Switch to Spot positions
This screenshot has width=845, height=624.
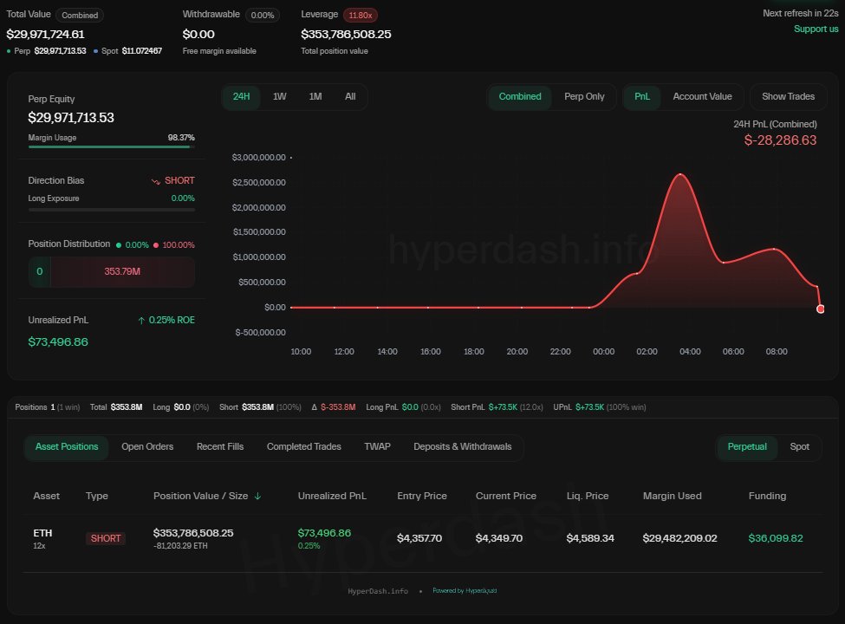click(799, 446)
